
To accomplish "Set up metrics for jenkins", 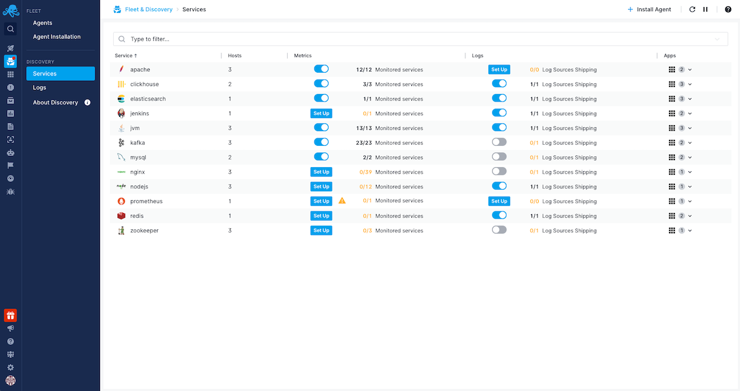I will [x=321, y=113].
